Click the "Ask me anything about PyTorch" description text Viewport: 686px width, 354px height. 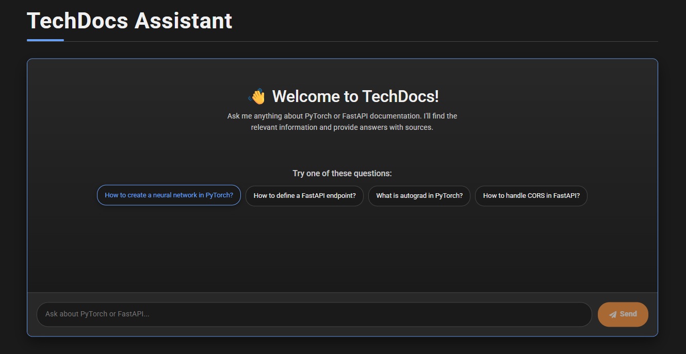point(342,122)
